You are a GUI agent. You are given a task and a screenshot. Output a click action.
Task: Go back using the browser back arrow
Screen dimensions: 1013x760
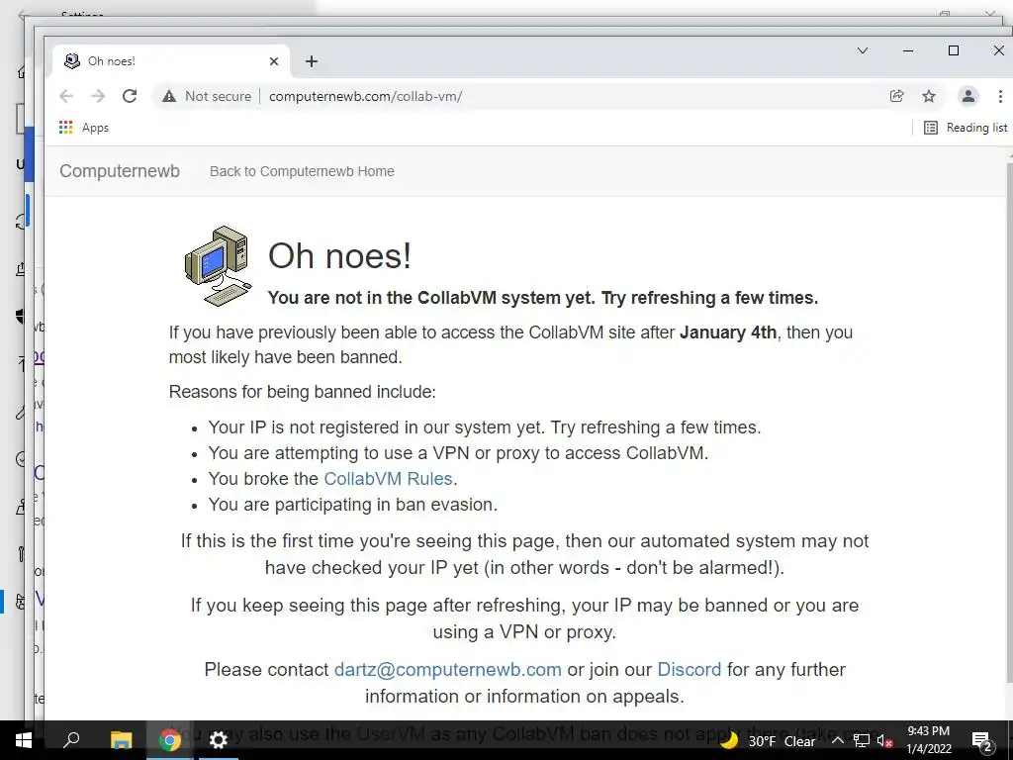[66, 96]
